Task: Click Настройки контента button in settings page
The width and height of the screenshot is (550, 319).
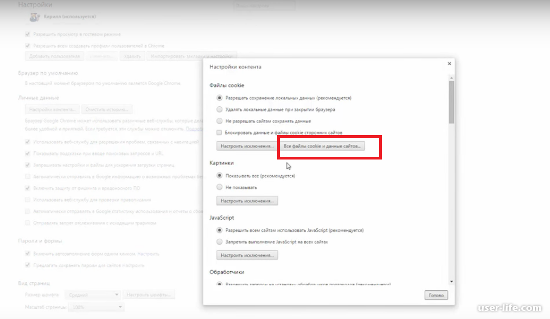Action: (52, 110)
